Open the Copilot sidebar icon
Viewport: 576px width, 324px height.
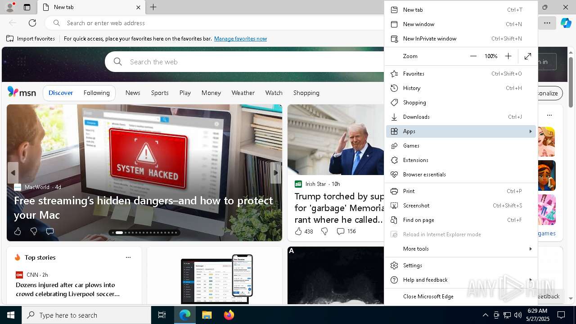[x=566, y=23]
